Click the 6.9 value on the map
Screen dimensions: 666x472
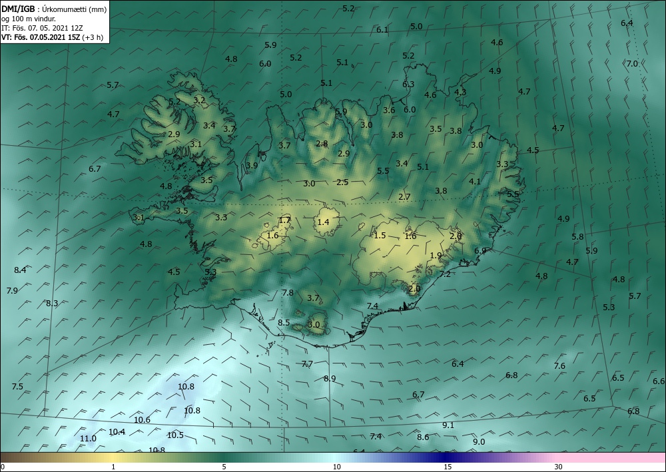[x=480, y=251]
